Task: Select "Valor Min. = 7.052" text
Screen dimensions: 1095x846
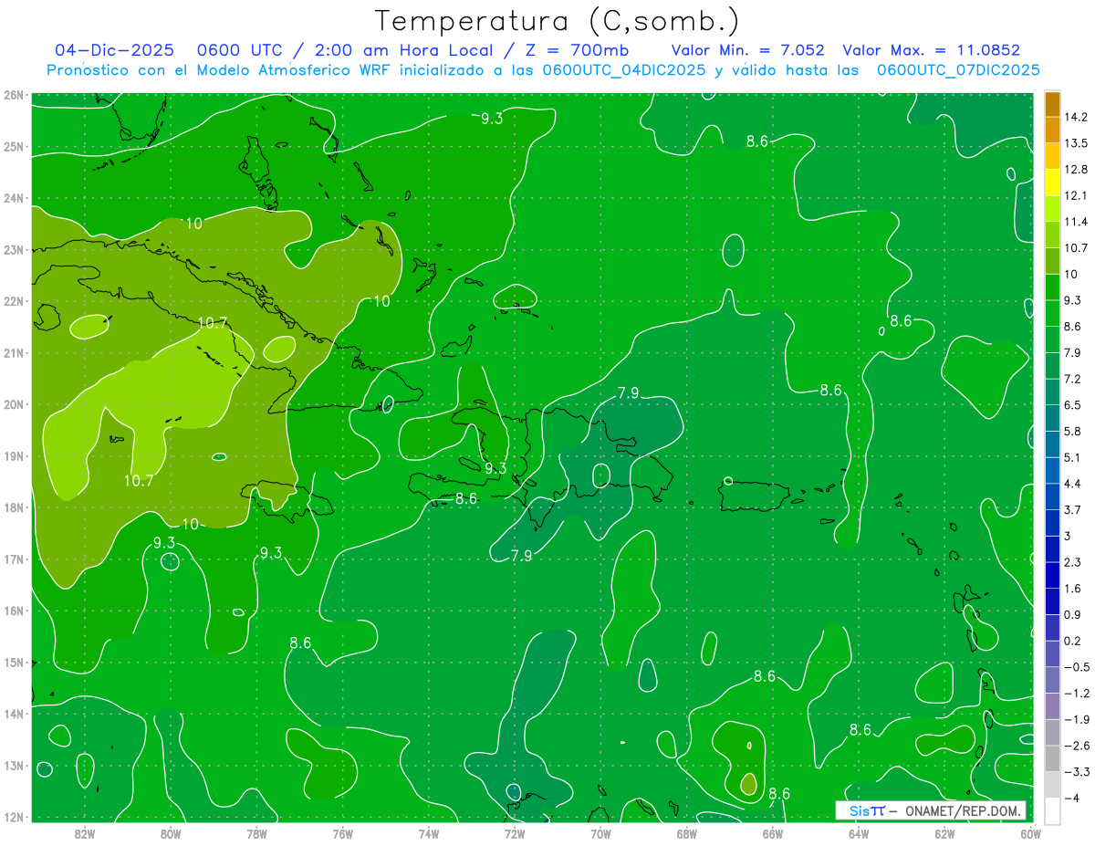Action: pyautogui.click(x=748, y=50)
